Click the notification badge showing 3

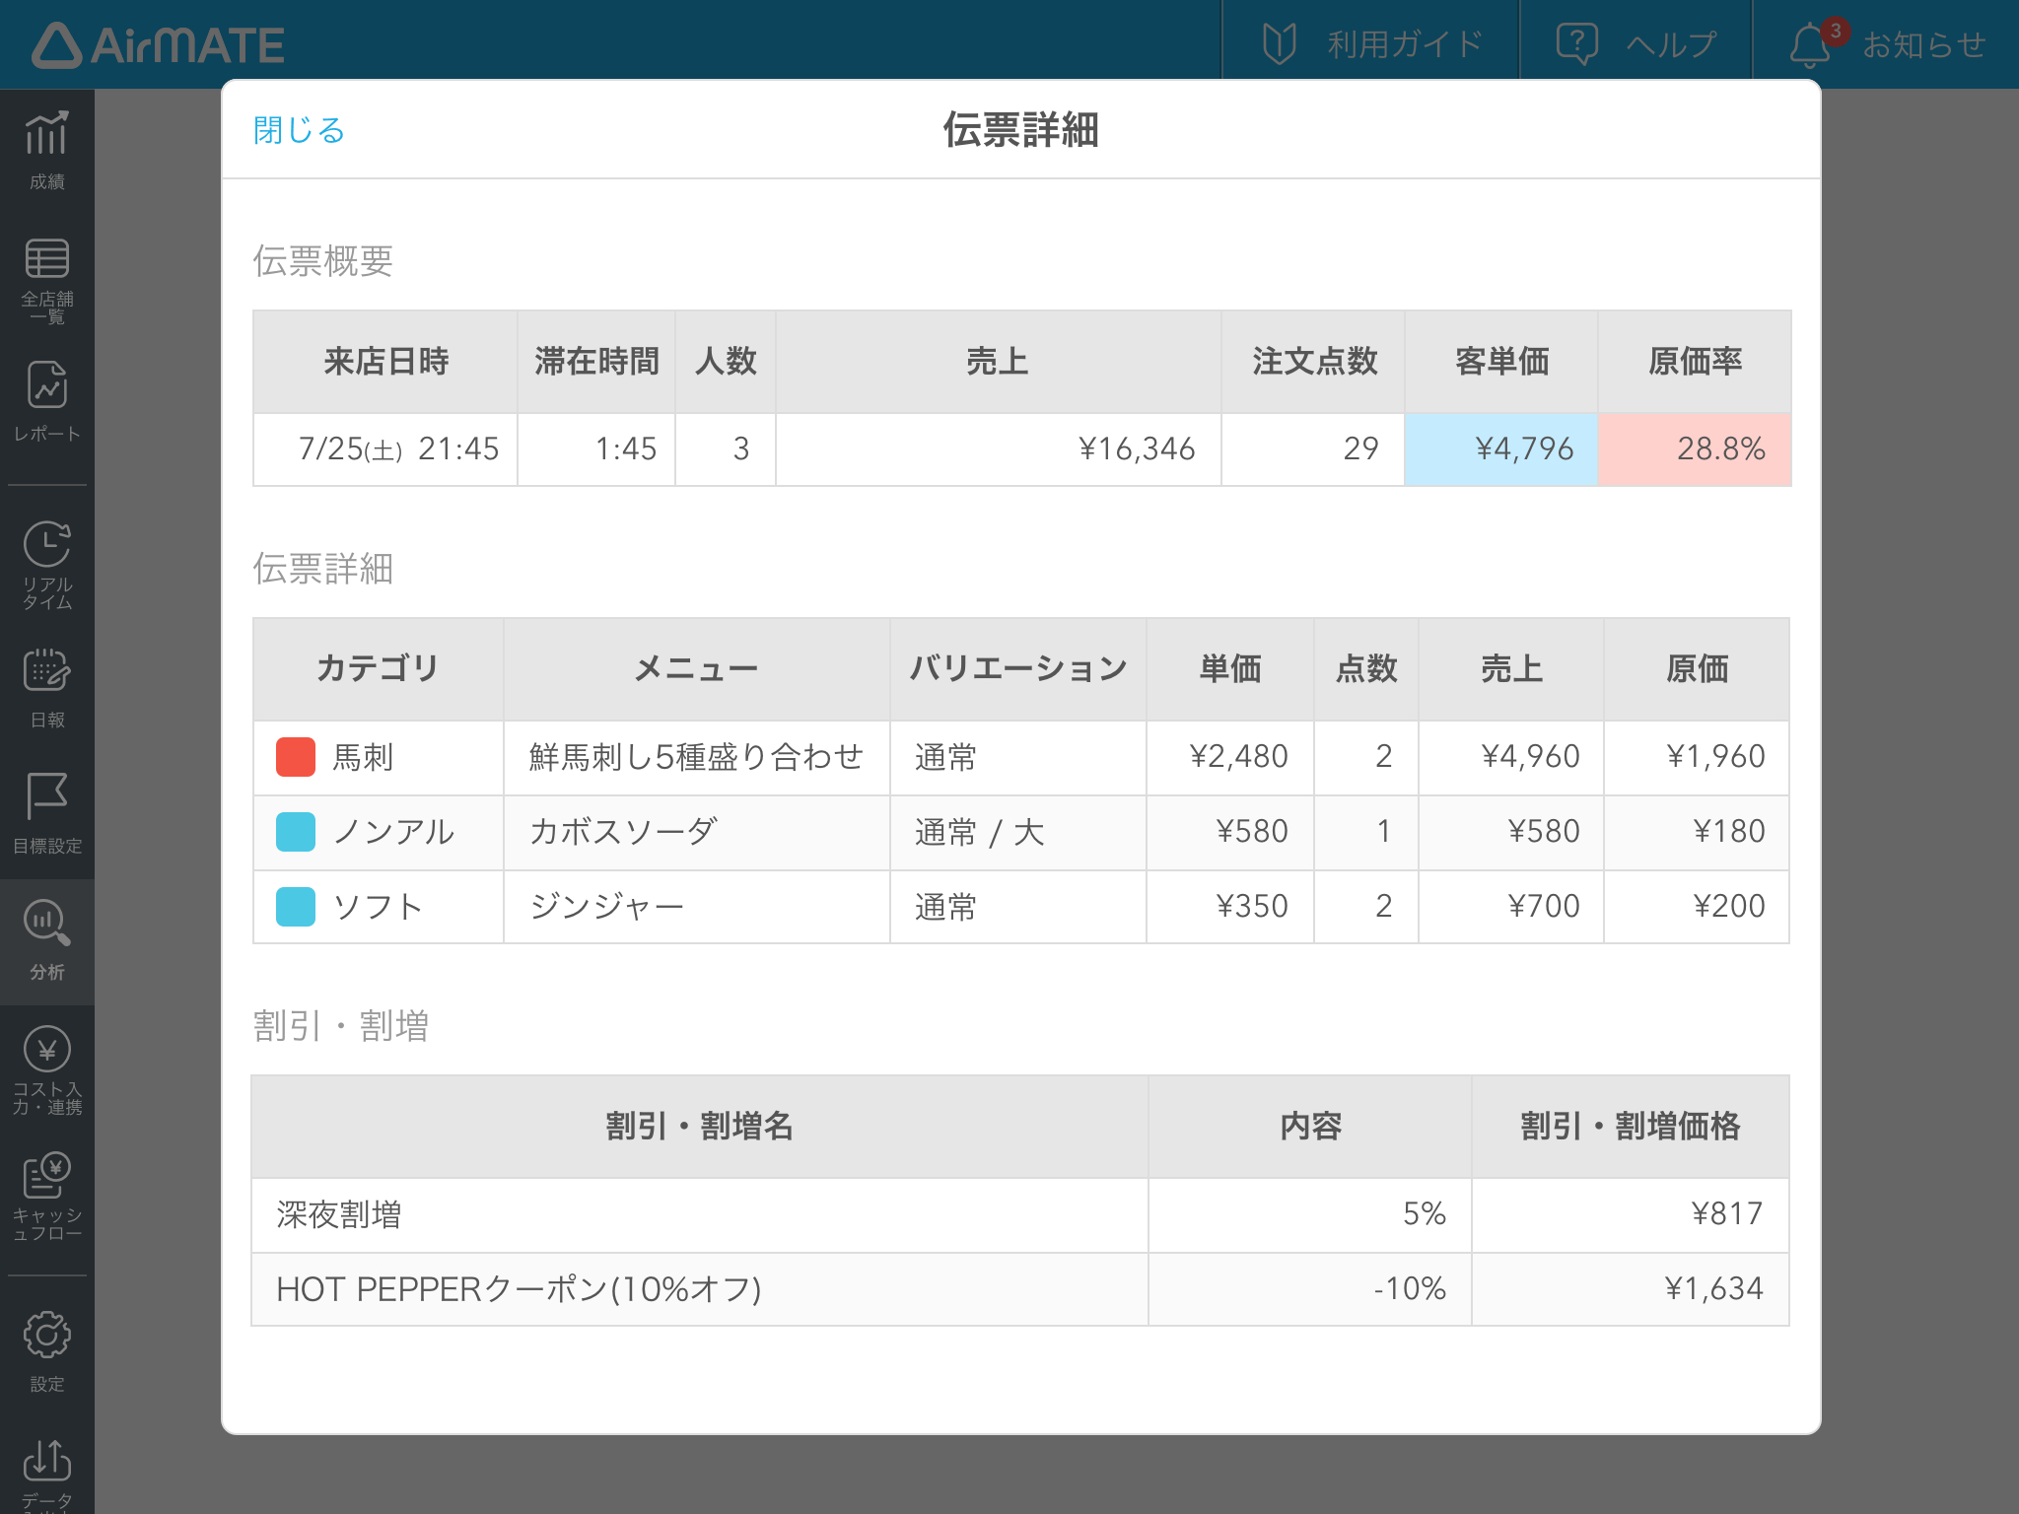click(1835, 31)
